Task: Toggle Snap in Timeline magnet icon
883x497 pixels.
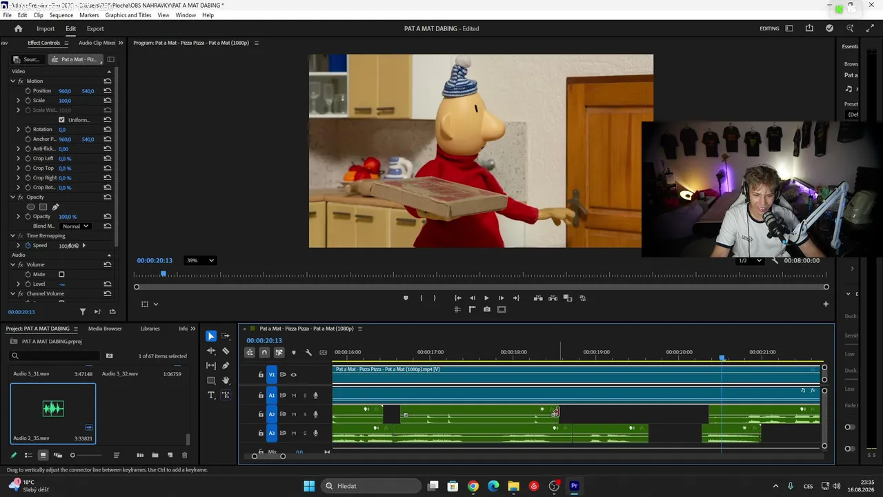Action: pos(264,353)
